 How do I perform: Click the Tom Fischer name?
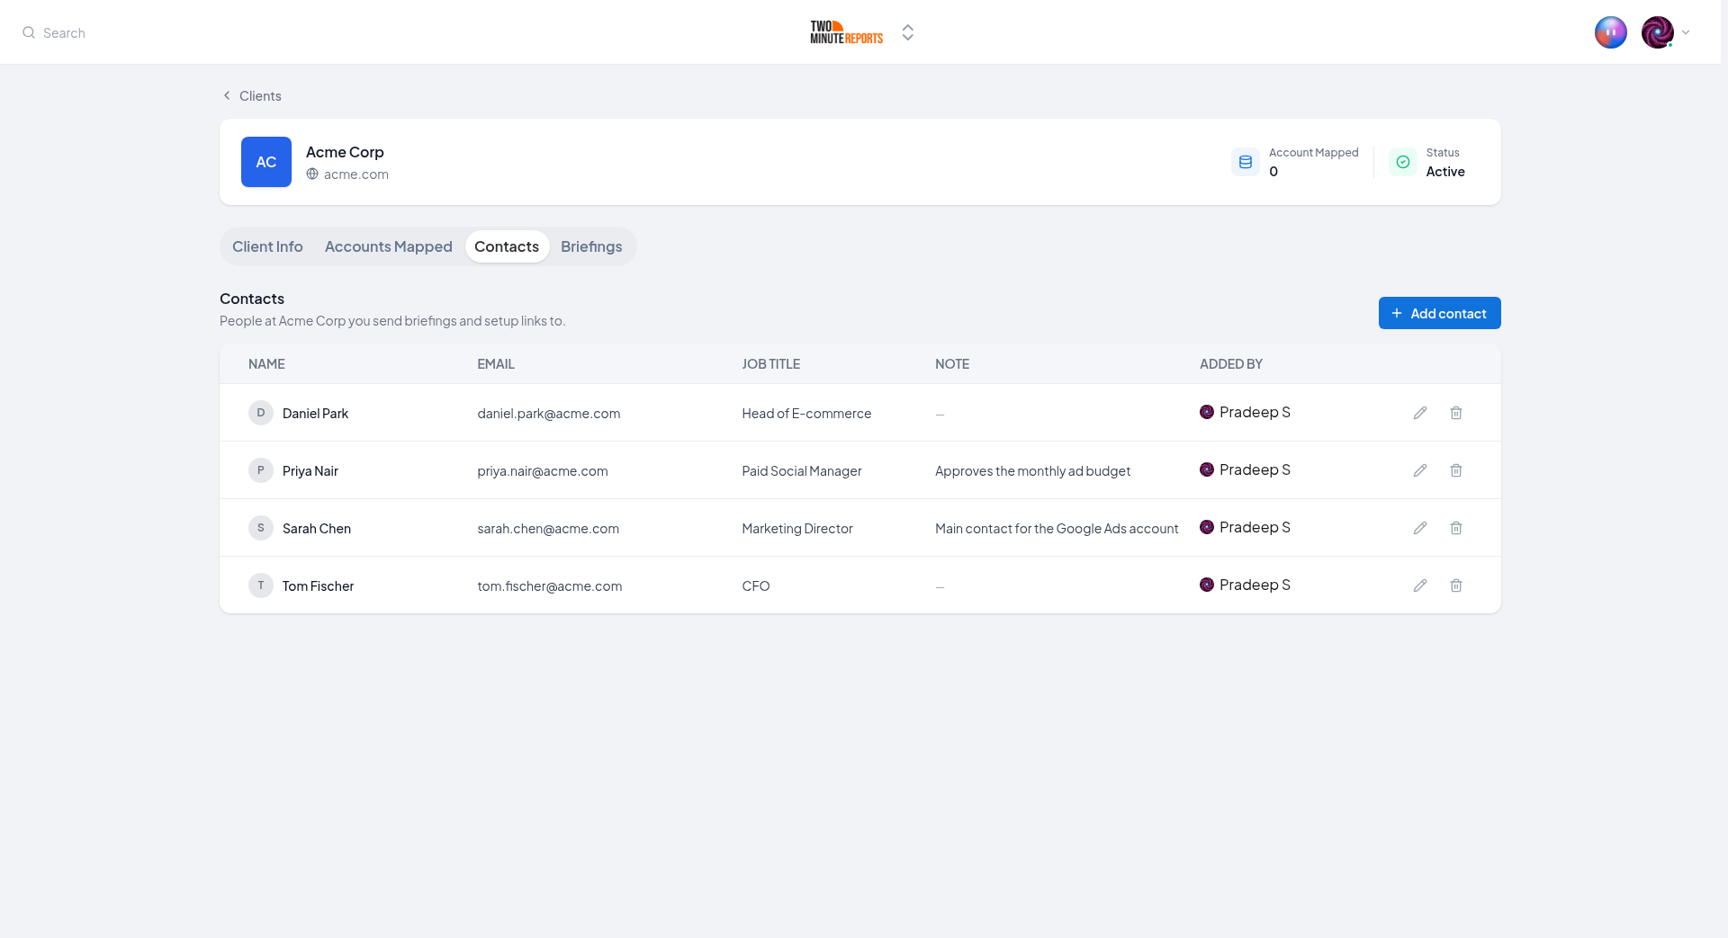point(318,586)
